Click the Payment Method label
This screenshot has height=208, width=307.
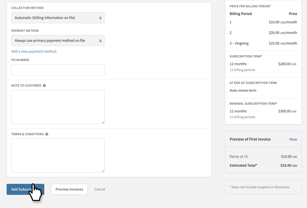(x=25, y=31)
